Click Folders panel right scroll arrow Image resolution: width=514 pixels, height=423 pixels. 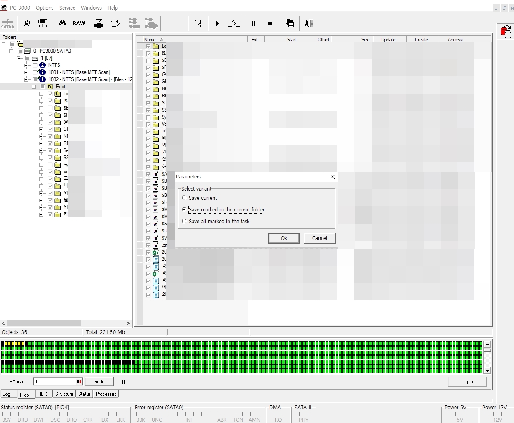point(128,323)
